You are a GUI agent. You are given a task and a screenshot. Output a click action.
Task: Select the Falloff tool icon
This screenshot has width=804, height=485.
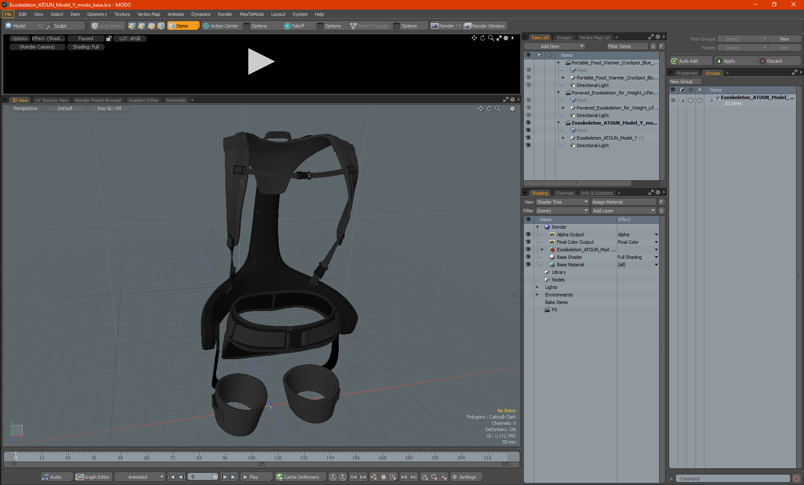coord(287,26)
